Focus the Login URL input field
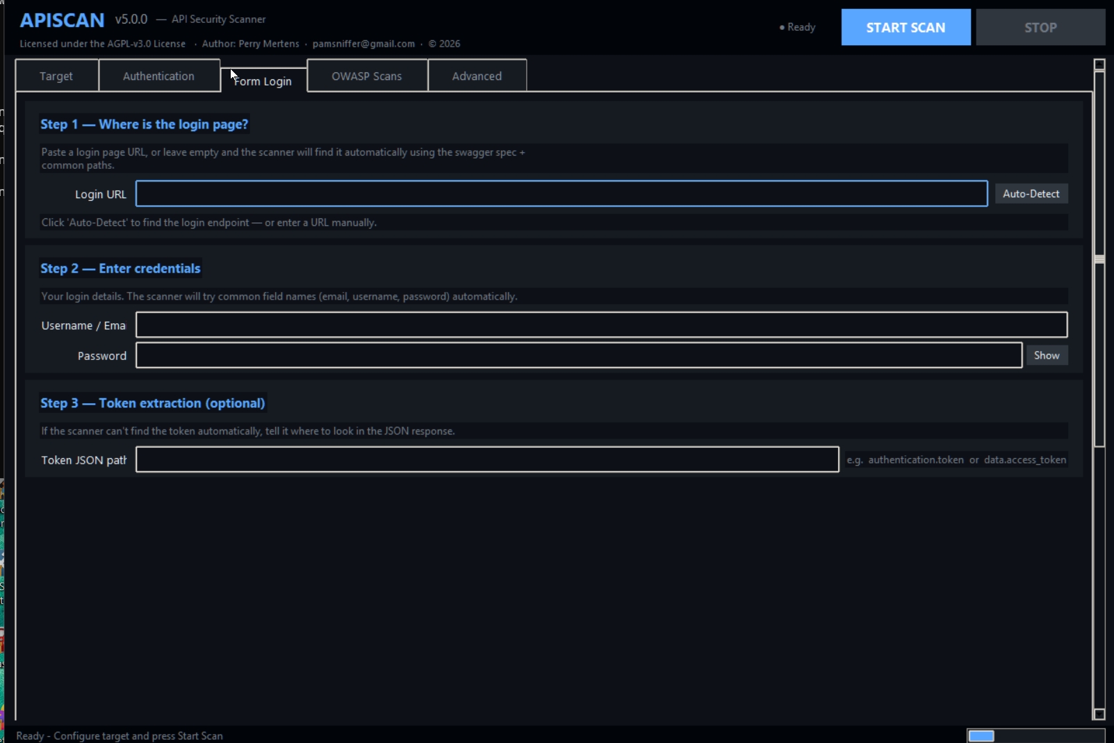This screenshot has width=1114, height=743. (x=562, y=193)
